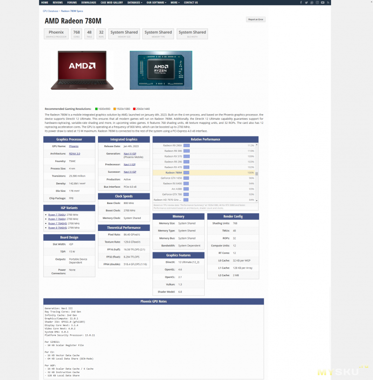Click the AMD Radeon 780M page title

[x=73, y=21]
